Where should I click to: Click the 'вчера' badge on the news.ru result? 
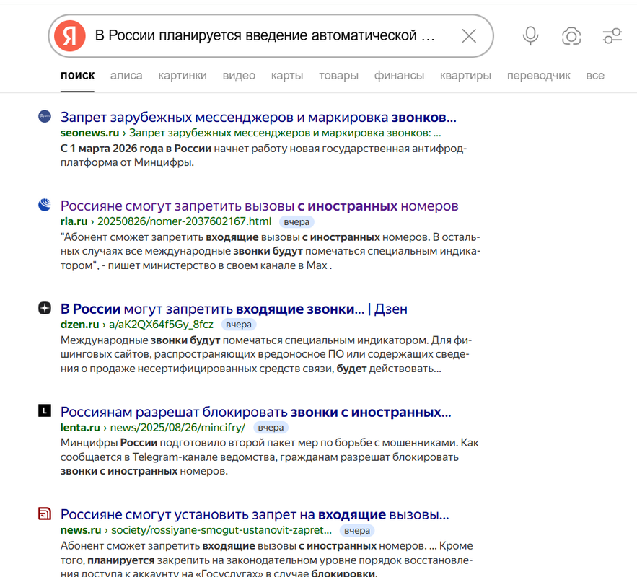click(x=357, y=530)
